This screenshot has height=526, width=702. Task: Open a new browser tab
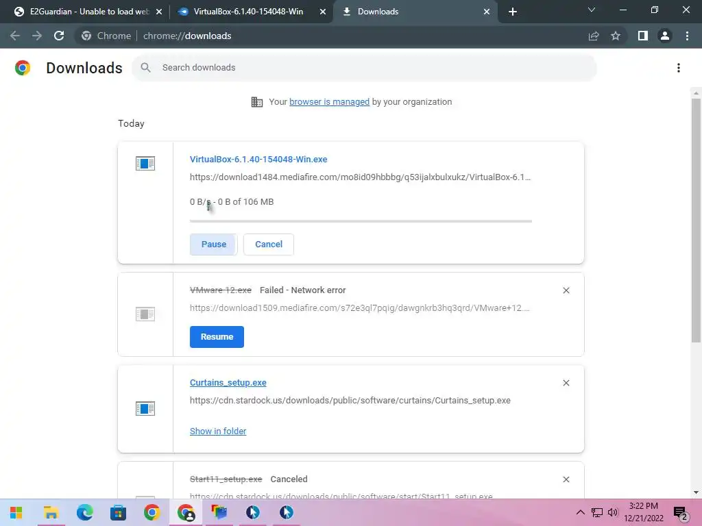pyautogui.click(x=513, y=12)
